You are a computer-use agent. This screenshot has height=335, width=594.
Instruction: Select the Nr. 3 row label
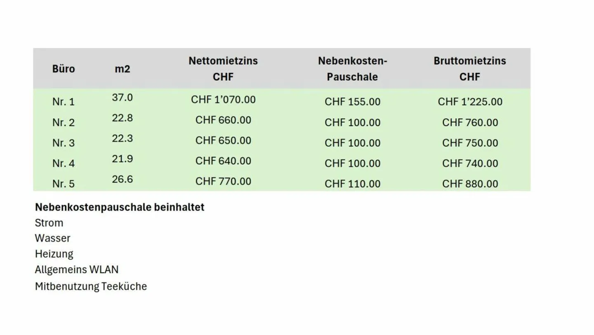[64, 143]
